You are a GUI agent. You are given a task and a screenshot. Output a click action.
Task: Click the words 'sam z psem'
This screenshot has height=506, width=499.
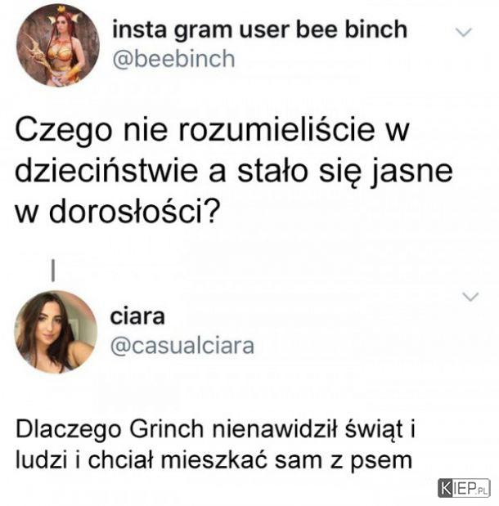click(x=344, y=460)
